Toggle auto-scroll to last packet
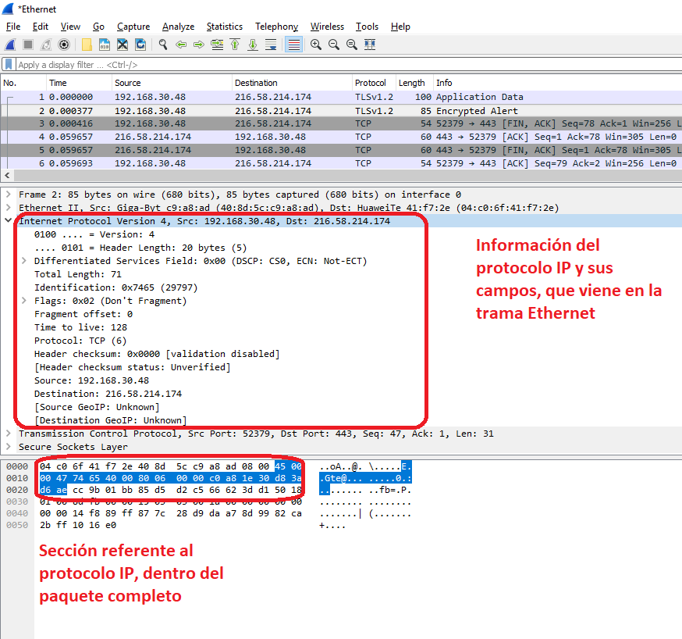The height and width of the screenshot is (639, 682). 271,45
